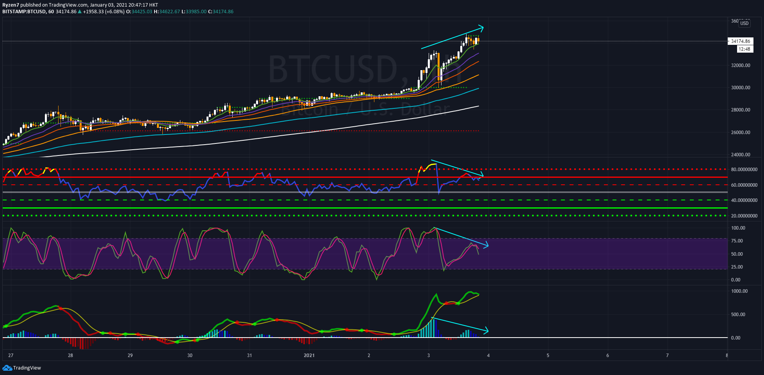764x375 pixels.
Task: Click the stochastic 75.00 axis label
Action: coord(737,241)
